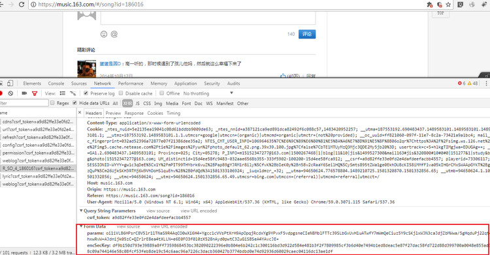Open the Elements panel tab

pos(32,83)
